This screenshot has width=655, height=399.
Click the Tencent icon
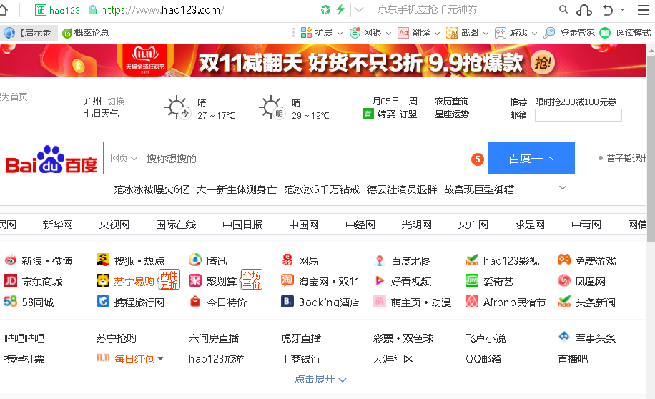(195, 260)
